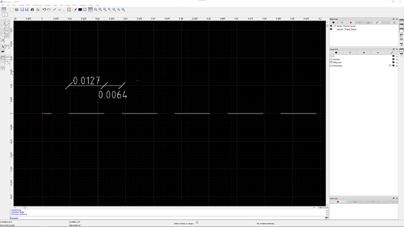Open the Dimension menu
This screenshot has width=404, height=227.
click(37, 5)
